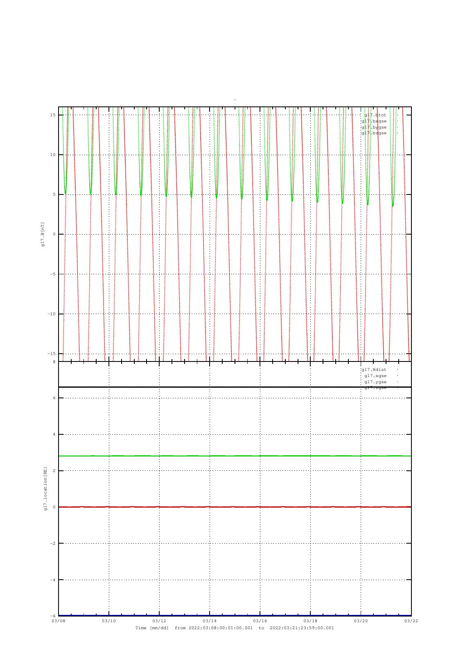Click the flat green ygse line in lower panel
This screenshot has height=655, width=463.
click(x=235, y=456)
